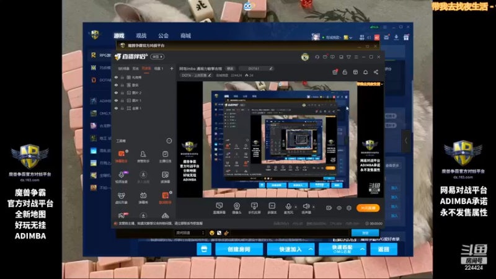
Task: Click the 快速加入 button
Action: click(291, 249)
